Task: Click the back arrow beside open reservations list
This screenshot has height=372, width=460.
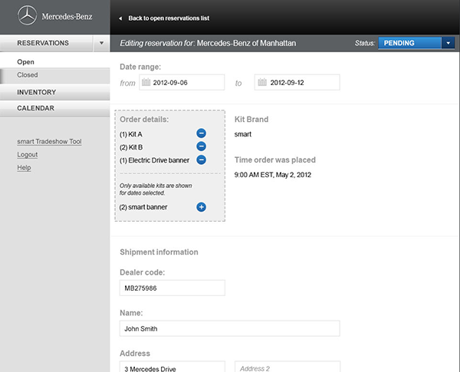Action: coord(120,18)
